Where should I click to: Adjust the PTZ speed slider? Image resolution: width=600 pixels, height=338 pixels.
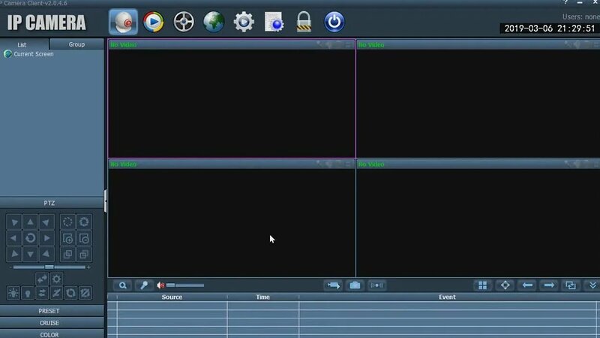tap(49, 267)
